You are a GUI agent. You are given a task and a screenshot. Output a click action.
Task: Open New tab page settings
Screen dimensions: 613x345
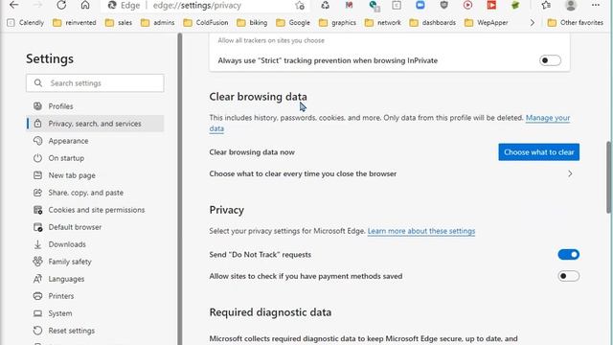[x=72, y=175]
